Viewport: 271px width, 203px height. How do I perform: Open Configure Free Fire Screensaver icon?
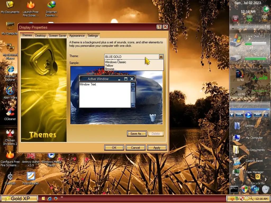click(x=10, y=159)
